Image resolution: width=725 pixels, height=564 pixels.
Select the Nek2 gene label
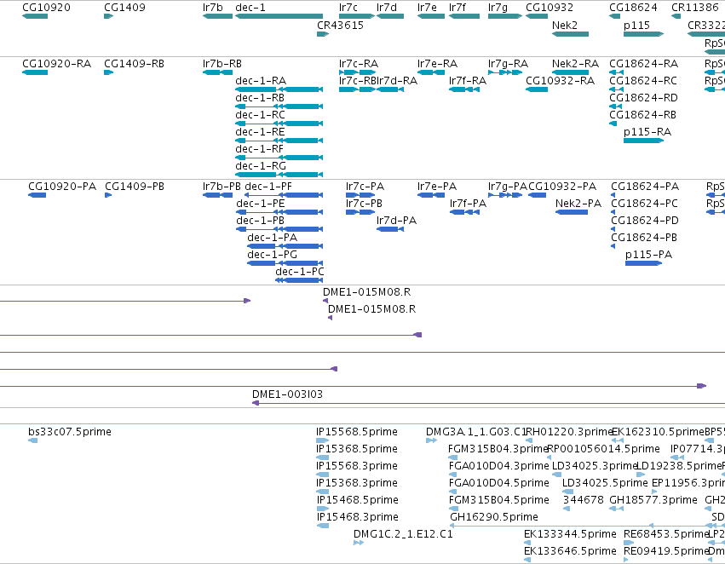(x=565, y=25)
